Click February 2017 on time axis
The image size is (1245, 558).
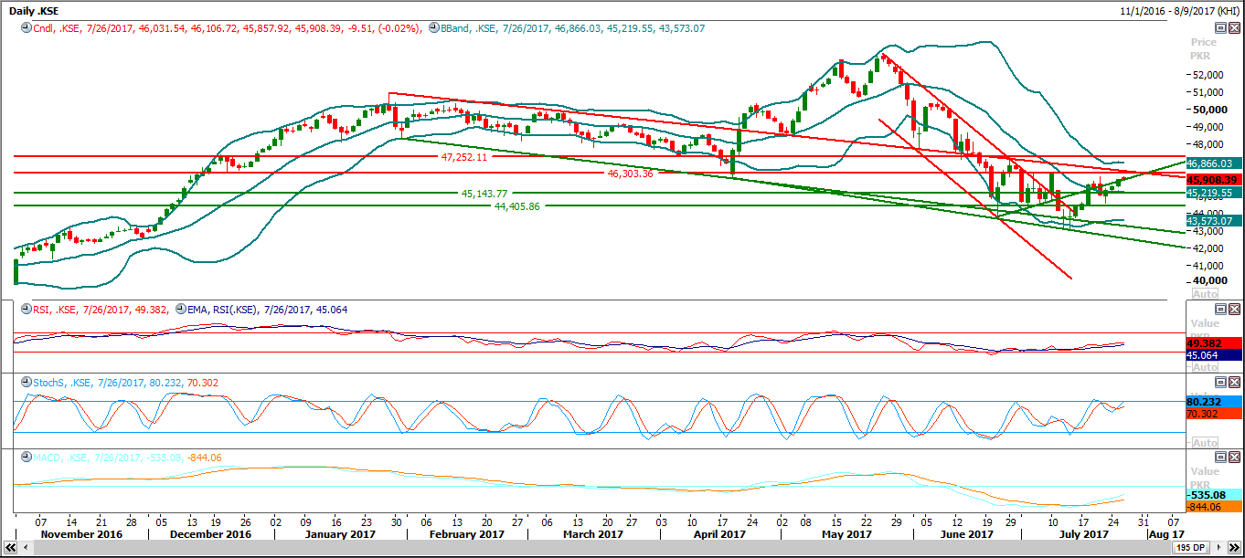[x=466, y=533]
